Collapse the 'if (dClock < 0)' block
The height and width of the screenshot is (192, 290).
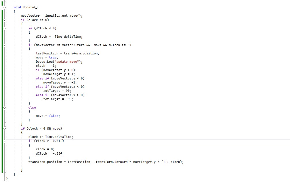coord(5,28)
